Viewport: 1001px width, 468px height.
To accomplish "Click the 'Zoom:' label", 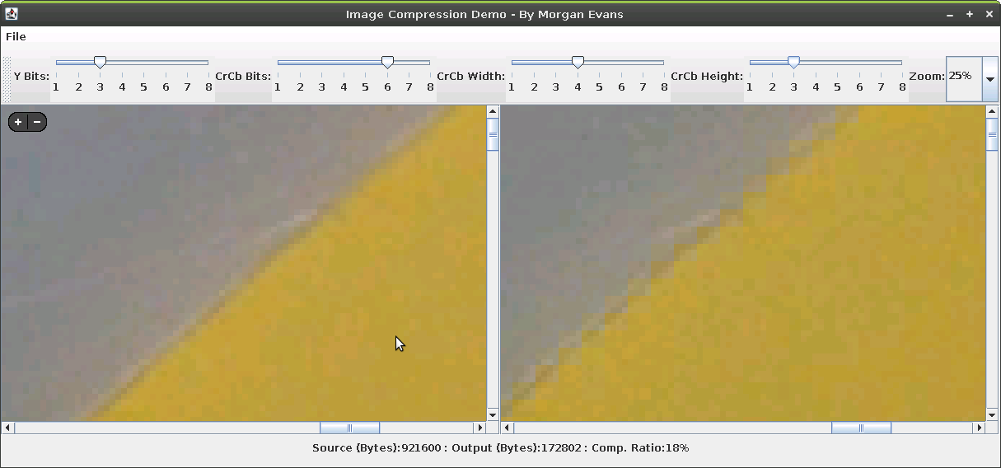I will [x=927, y=76].
